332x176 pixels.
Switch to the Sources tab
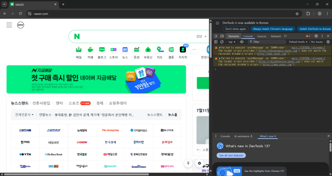(x=262, y=36)
